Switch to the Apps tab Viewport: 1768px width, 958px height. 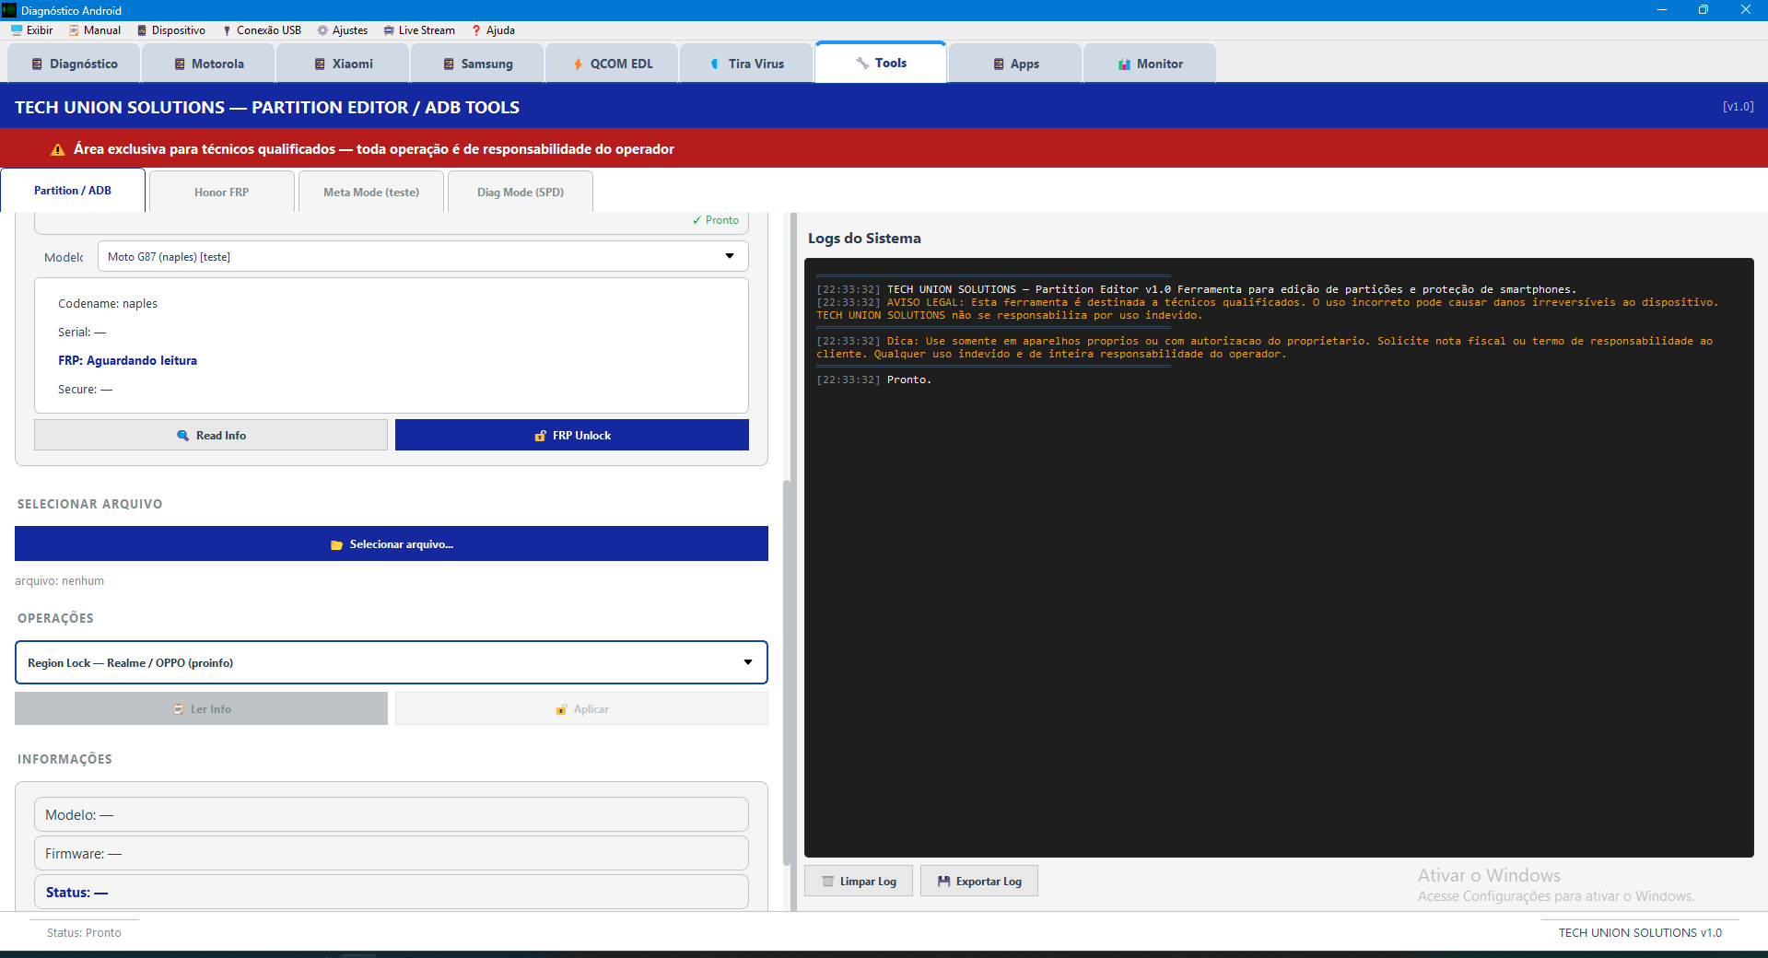pyautogui.click(x=1015, y=64)
